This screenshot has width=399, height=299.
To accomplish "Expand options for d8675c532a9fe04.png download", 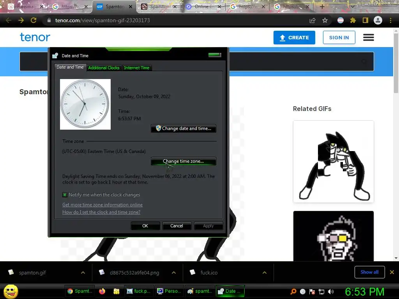I will (x=174, y=273).
